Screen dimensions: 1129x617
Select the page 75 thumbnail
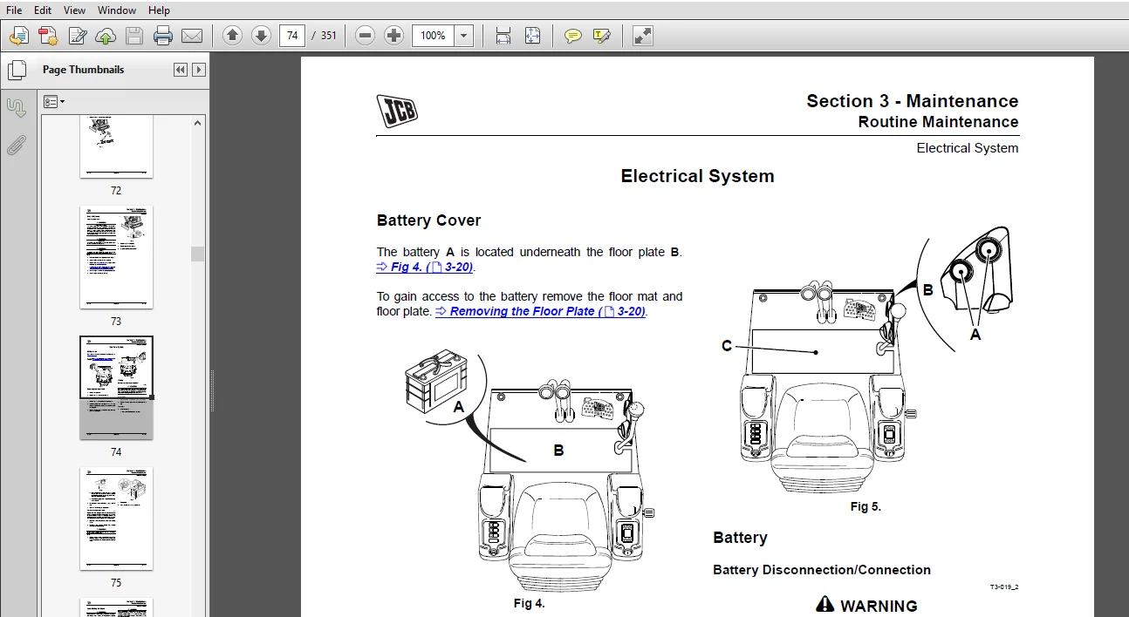(116, 519)
